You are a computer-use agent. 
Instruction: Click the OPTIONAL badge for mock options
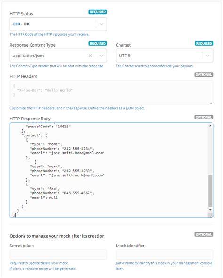tap(204, 234)
